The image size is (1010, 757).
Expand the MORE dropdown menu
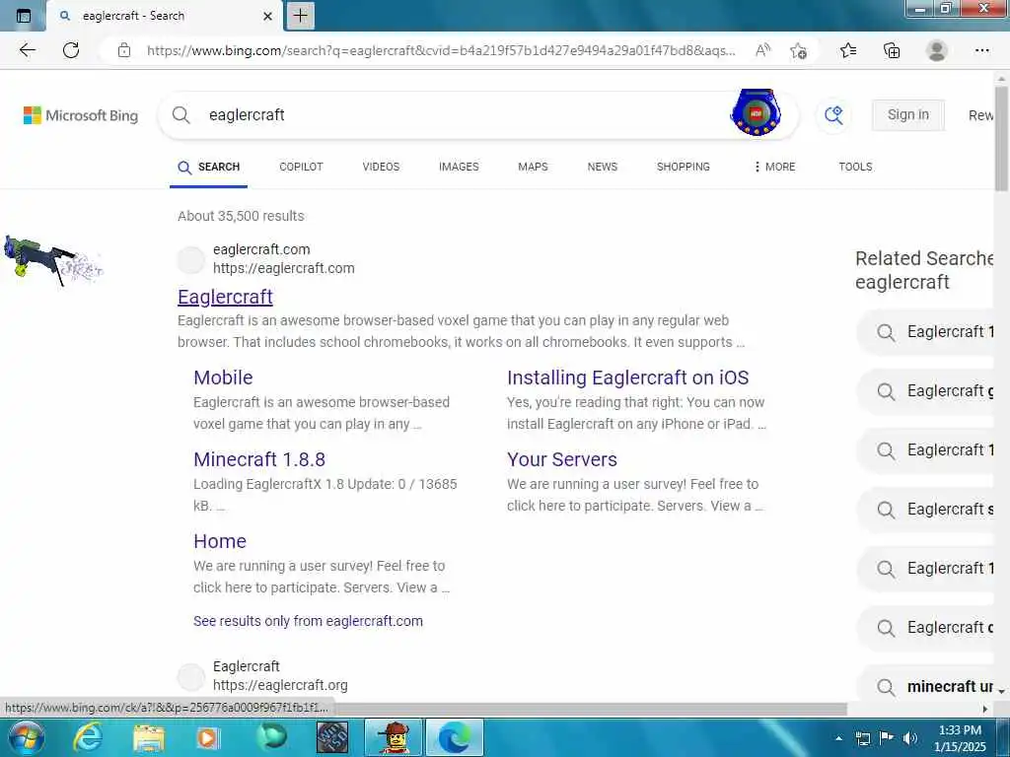pyautogui.click(x=775, y=167)
